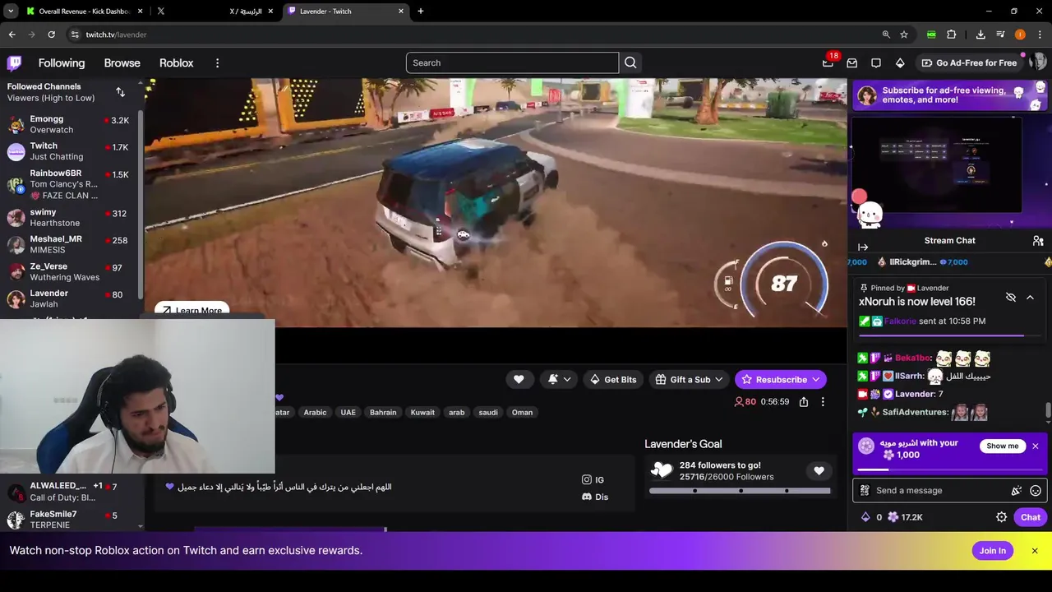
Task: Click the search magnifier button
Action: (x=630, y=62)
